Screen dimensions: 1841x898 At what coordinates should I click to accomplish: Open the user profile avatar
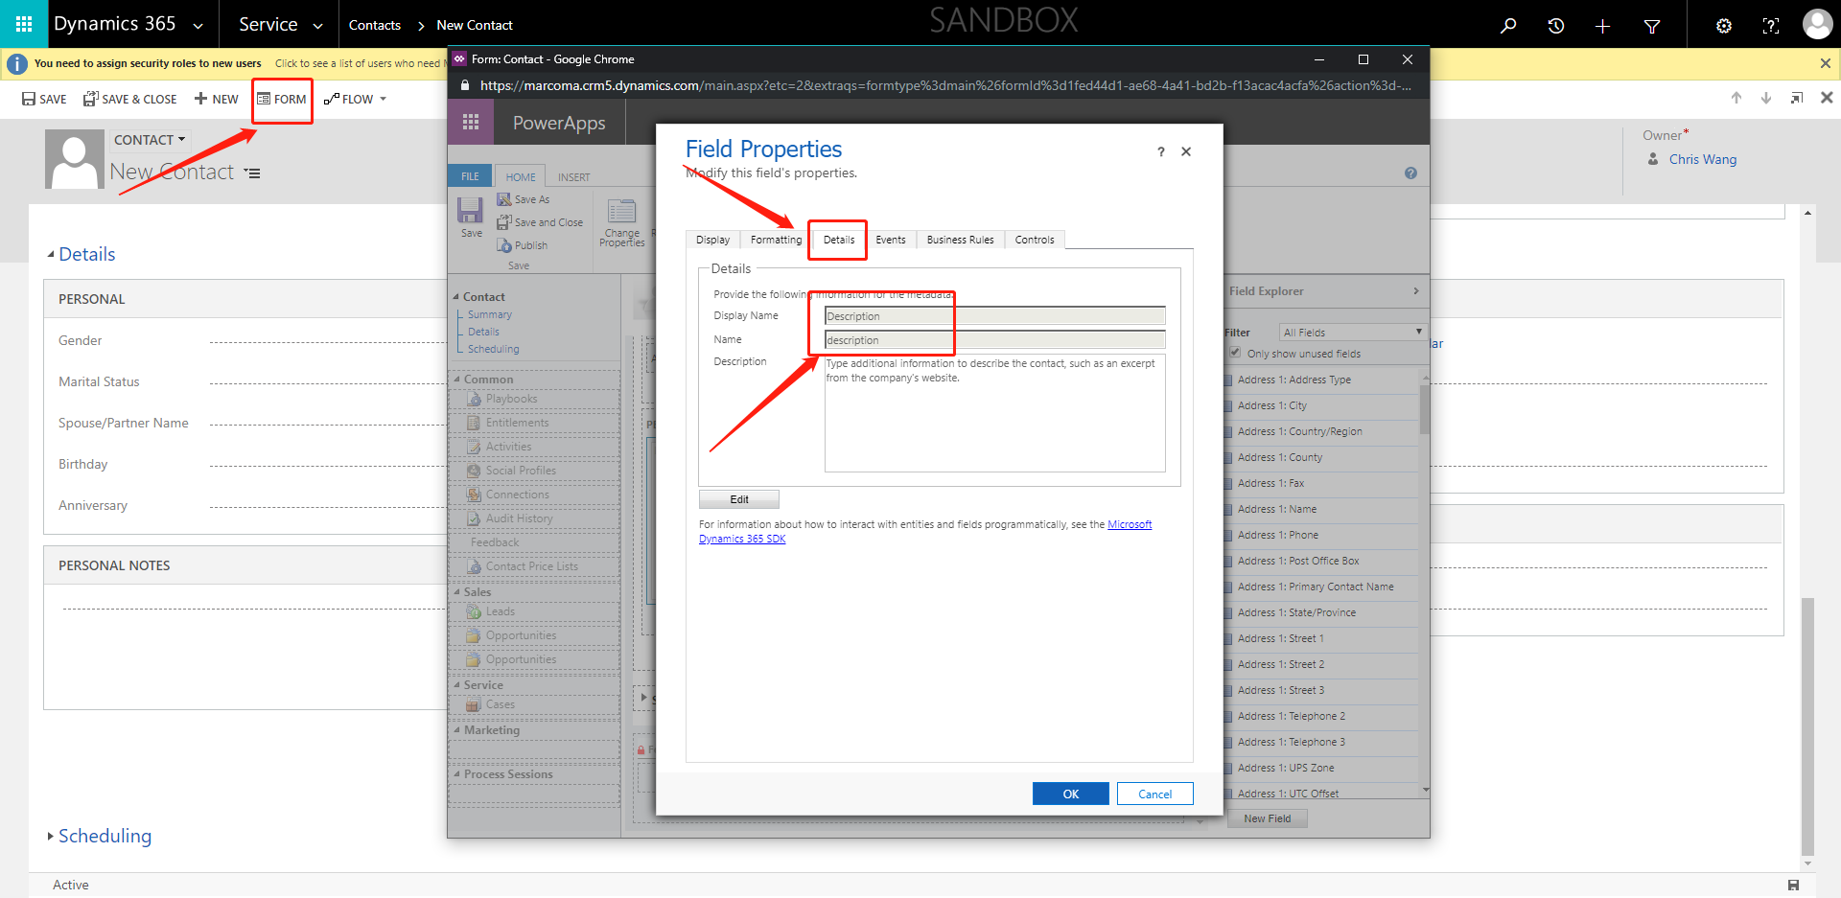[x=1817, y=24]
